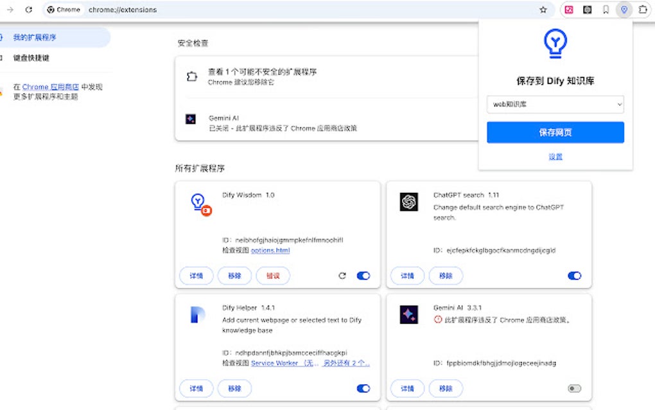Enable the Gemini AI extension toggle
The width and height of the screenshot is (655, 410).
[x=574, y=388]
